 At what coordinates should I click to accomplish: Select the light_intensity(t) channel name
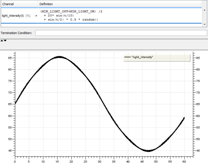pos(13,16)
